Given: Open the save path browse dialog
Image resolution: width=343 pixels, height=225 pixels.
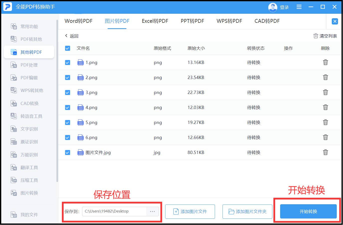Looking at the screenshot, I should (152, 211).
